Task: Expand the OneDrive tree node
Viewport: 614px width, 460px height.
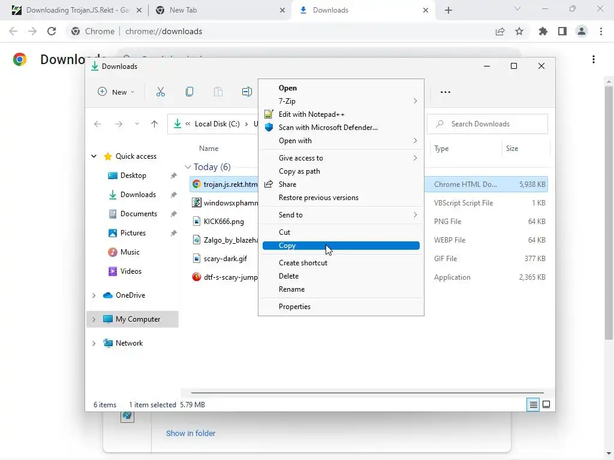Action: [x=94, y=295]
